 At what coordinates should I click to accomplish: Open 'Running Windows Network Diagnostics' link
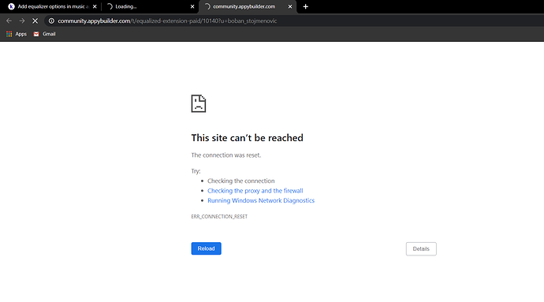pos(261,200)
